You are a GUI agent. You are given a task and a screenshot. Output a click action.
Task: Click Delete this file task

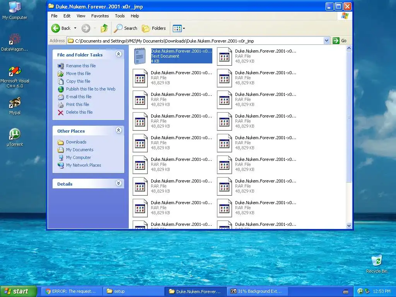tap(79, 112)
